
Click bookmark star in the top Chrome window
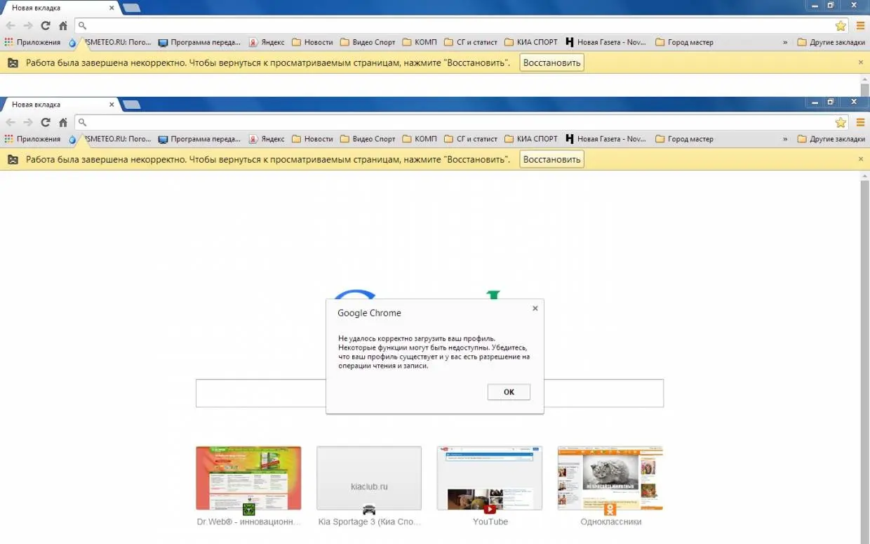(841, 26)
